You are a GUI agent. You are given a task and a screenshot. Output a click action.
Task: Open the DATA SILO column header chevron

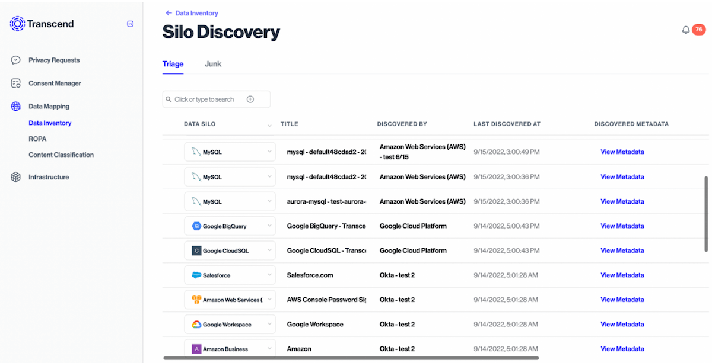(x=269, y=125)
